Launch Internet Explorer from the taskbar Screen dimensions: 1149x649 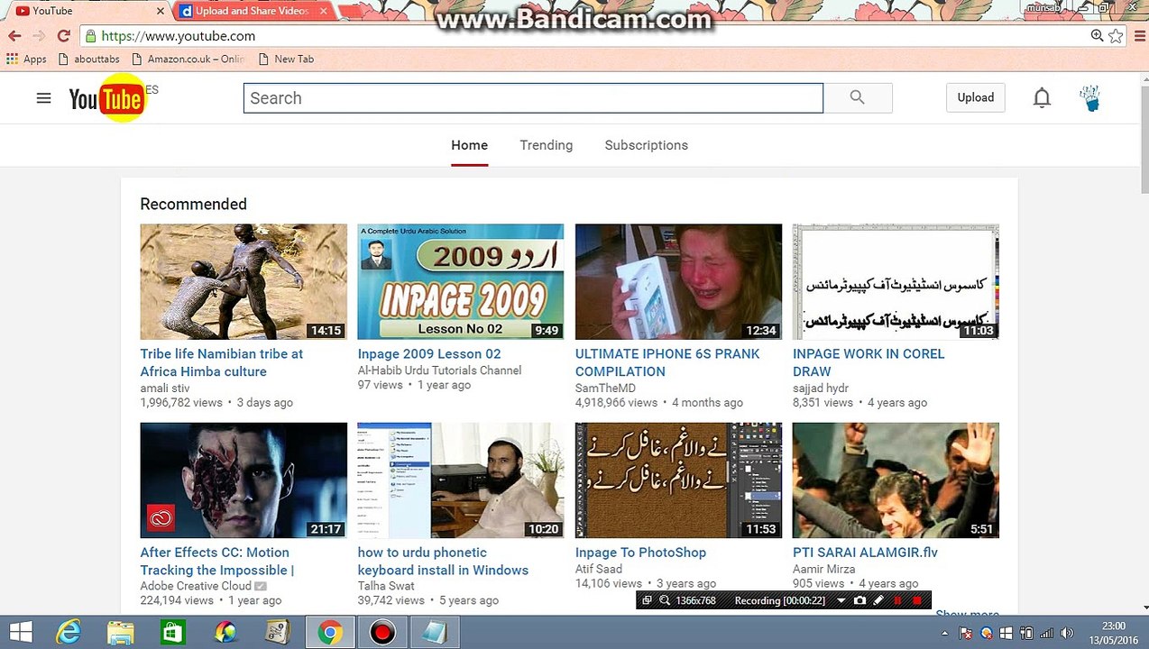point(69,632)
